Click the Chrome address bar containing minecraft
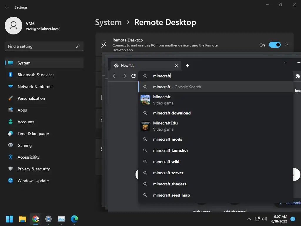Image resolution: width=301 pixels, height=226 pixels. [x=215, y=76]
